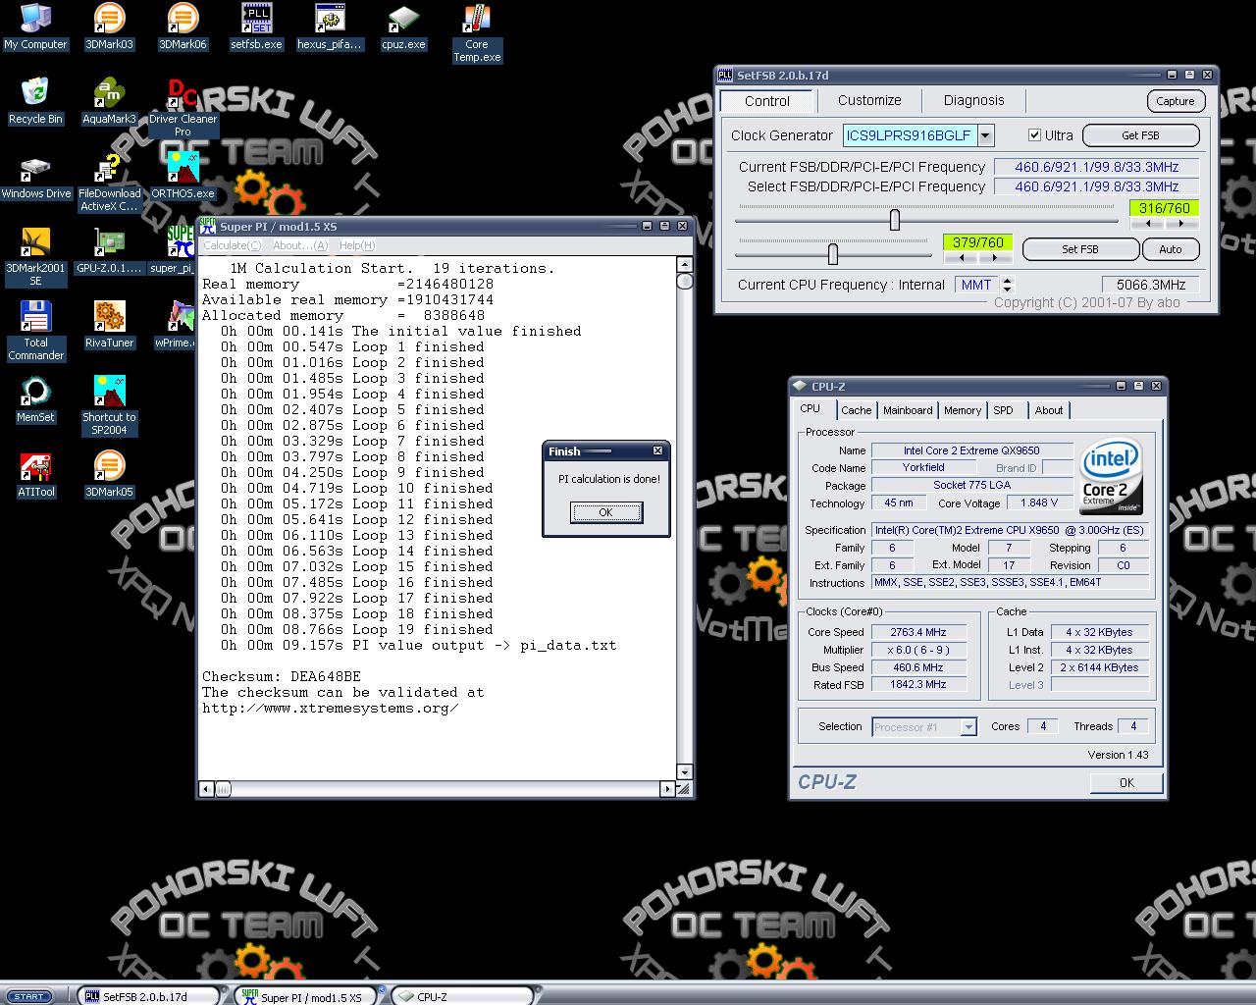Click the Core Voltage 1.848 V value
This screenshot has width=1256, height=1005.
coord(1039,502)
